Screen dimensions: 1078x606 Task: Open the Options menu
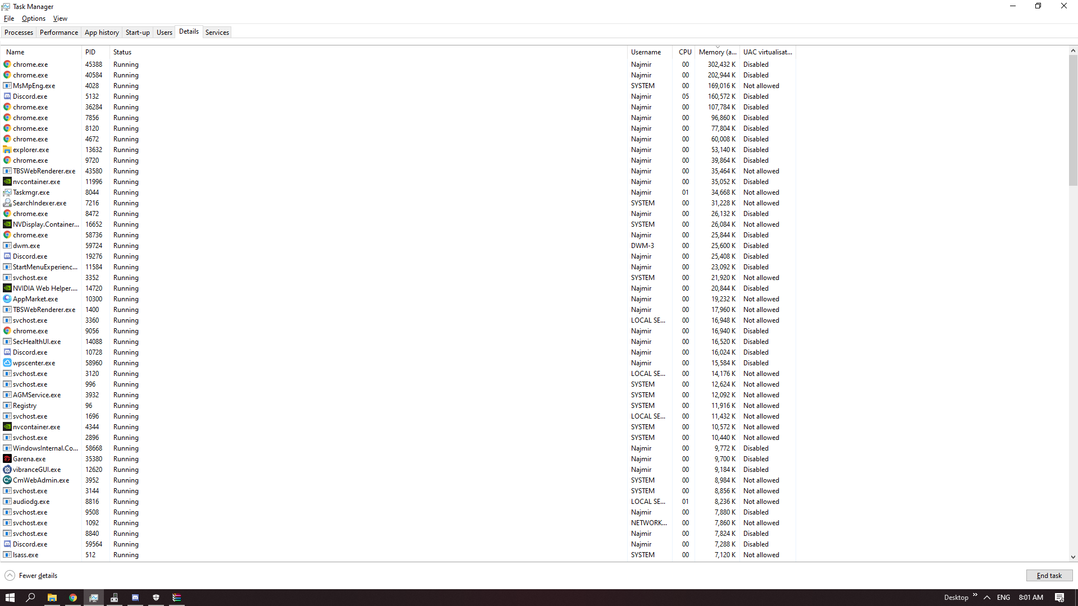click(33, 18)
